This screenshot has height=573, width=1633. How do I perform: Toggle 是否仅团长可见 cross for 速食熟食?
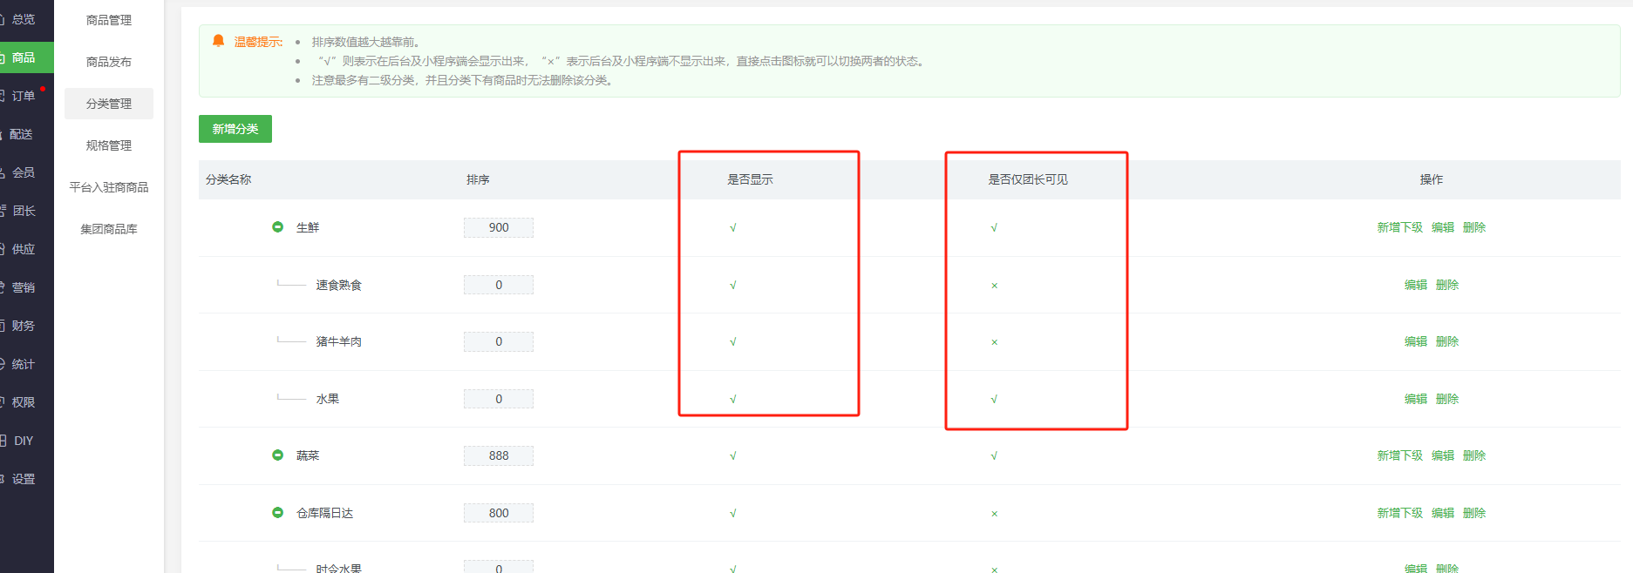point(994,286)
